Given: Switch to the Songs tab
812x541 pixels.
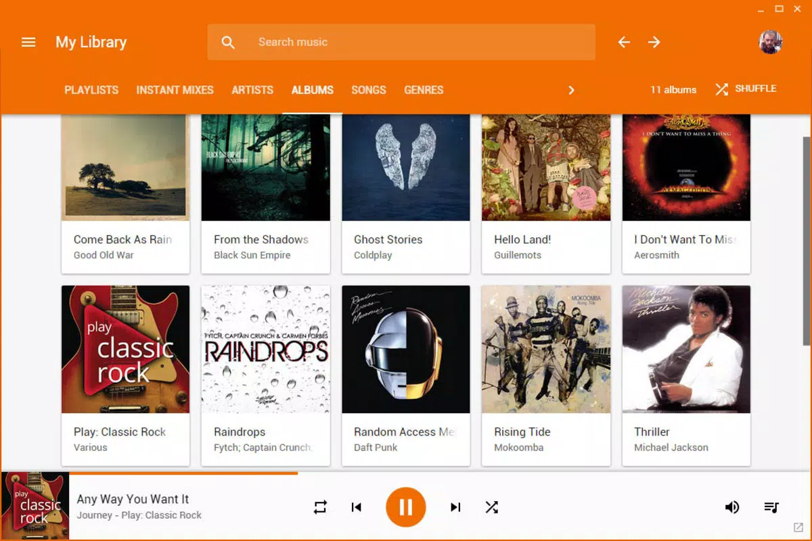Looking at the screenshot, I should coord(369,90).
